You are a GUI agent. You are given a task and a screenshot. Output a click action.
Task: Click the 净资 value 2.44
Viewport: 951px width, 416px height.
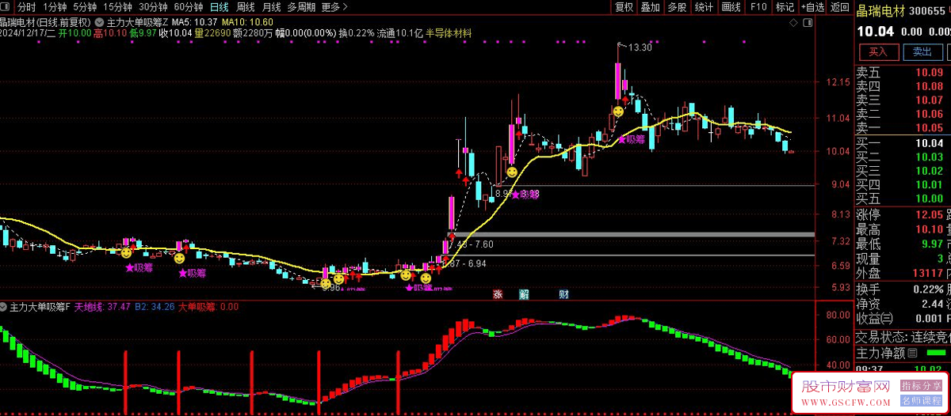932,304
